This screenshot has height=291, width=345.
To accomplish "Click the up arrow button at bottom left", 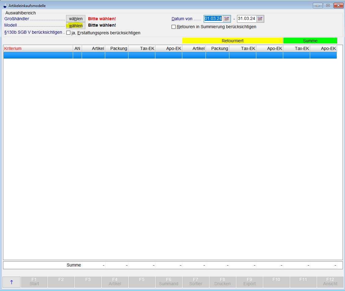I will [x=12, y=282].
